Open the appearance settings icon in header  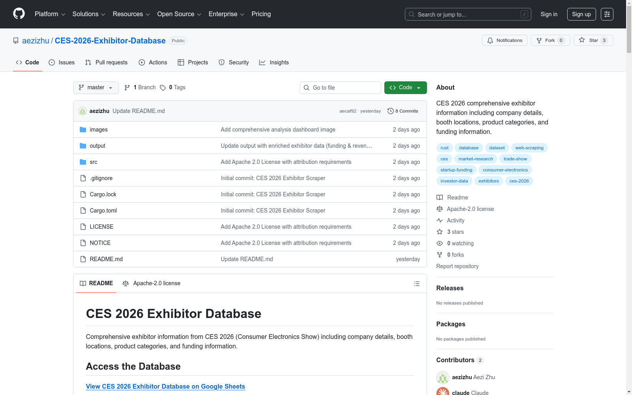point(607,14)
